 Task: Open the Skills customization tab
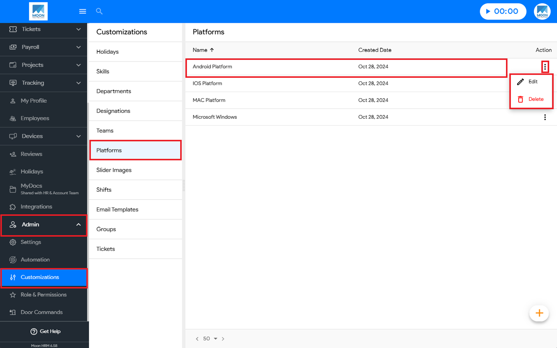[135, 72]
